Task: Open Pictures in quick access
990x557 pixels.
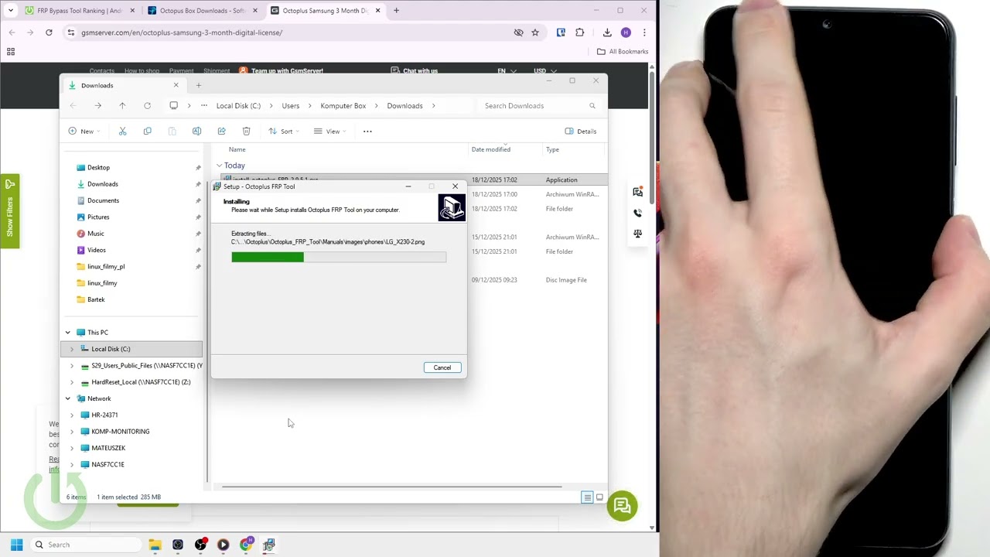Action: pyautogui.click(x=98, y=217)
